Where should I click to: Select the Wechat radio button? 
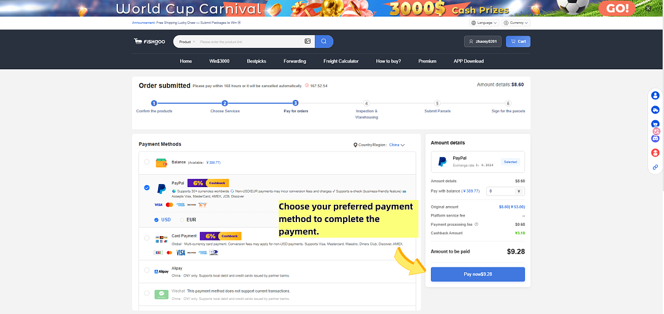[x=146, y=293]
